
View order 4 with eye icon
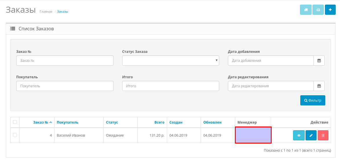click(x=299, y=135)
